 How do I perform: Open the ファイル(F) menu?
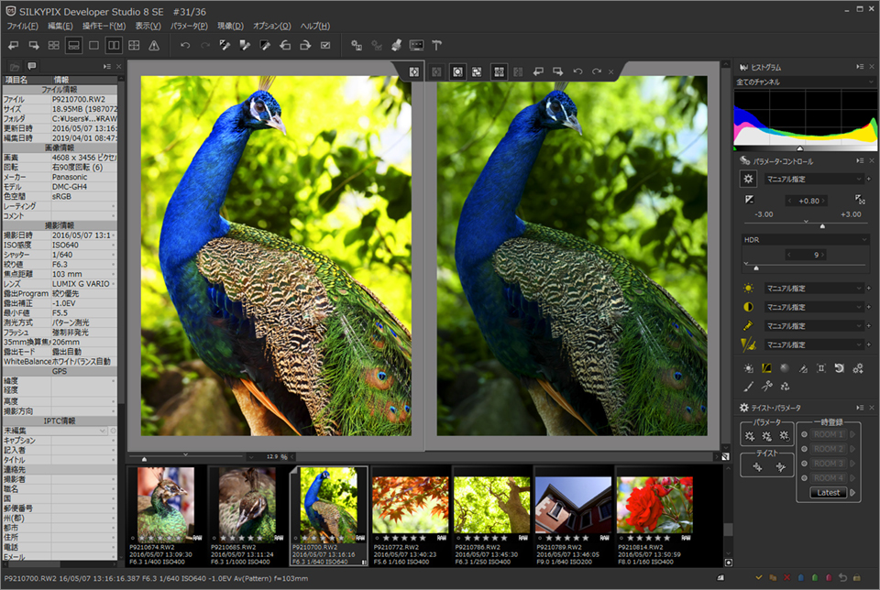pyautogui.click(x=23, y=26)
